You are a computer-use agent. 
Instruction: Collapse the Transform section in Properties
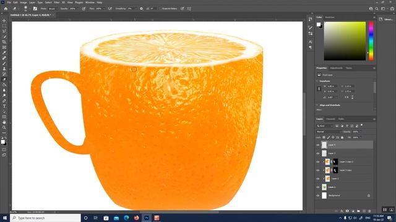(x=317, y=81)
